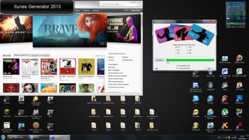Click the iTunes Store search field
Screen dimensions: 249x140
click(x=127, y=5)
